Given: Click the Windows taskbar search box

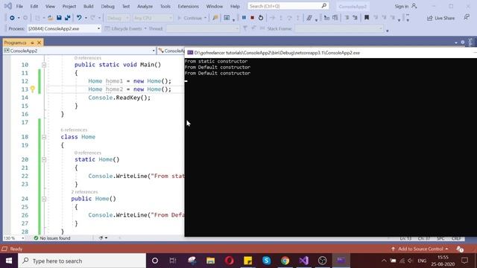Looking at the screenshot, I should click(x=82, y=261).
